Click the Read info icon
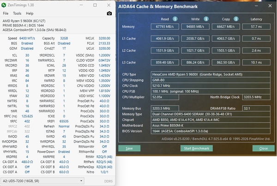Screen dimensions: 277x186 (x=175, y=19)
